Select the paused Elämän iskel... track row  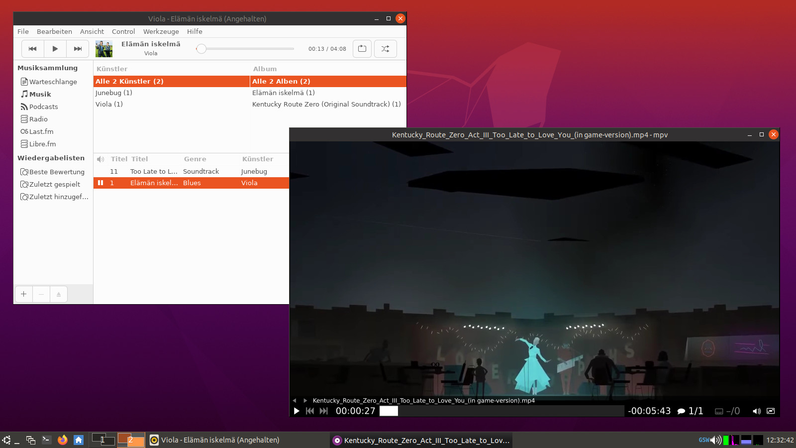(192, 183)
